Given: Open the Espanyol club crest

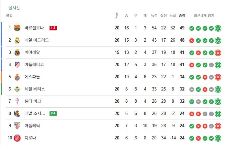Looking at the screenshot, I should [17, 77].
